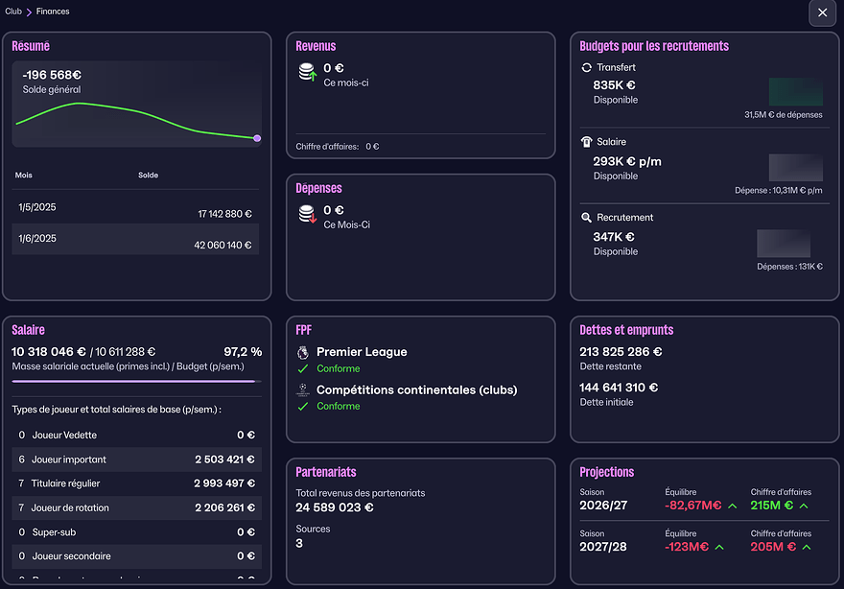Screen dimensions: 844x589
Task: Click the Transfert arrows icon
Action: click(x=587, y=68)
